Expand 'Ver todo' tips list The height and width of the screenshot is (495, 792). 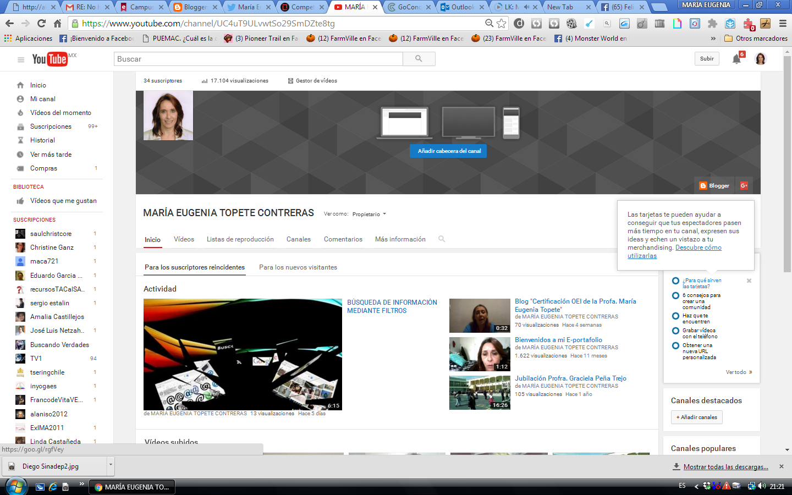point(739,372)
